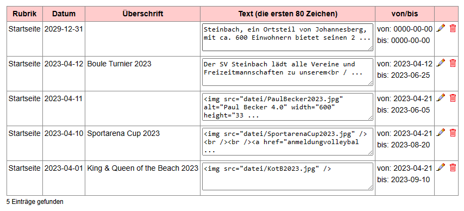This screenshot has width=464, height=211.
Task: Click the resize handle of the KotB2023 text area
Action: tap(371, 187)
